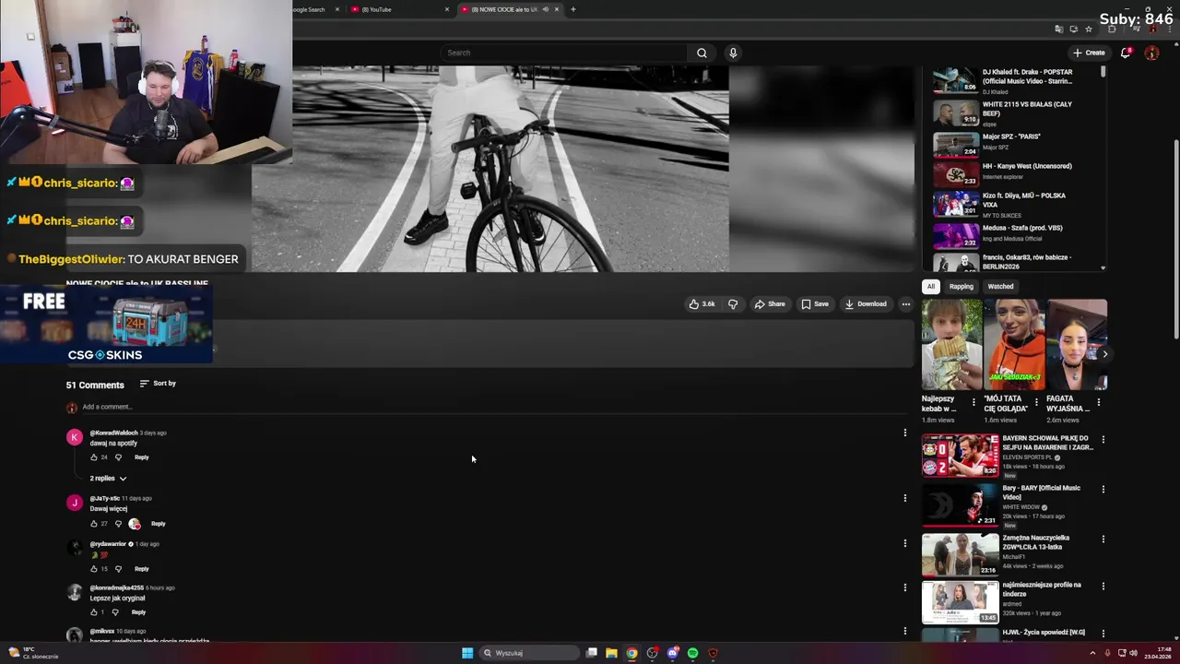
Task: Open options menu for rydawarrior's comment
Action: tap(904, 543)
